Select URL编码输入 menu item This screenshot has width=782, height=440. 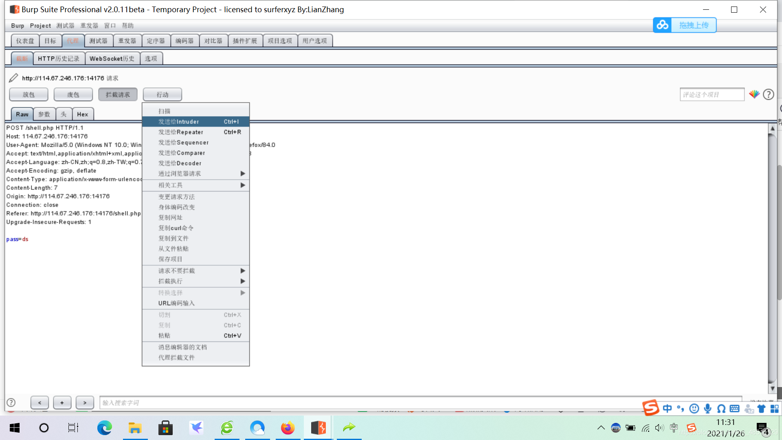click(x=195, y=304)
